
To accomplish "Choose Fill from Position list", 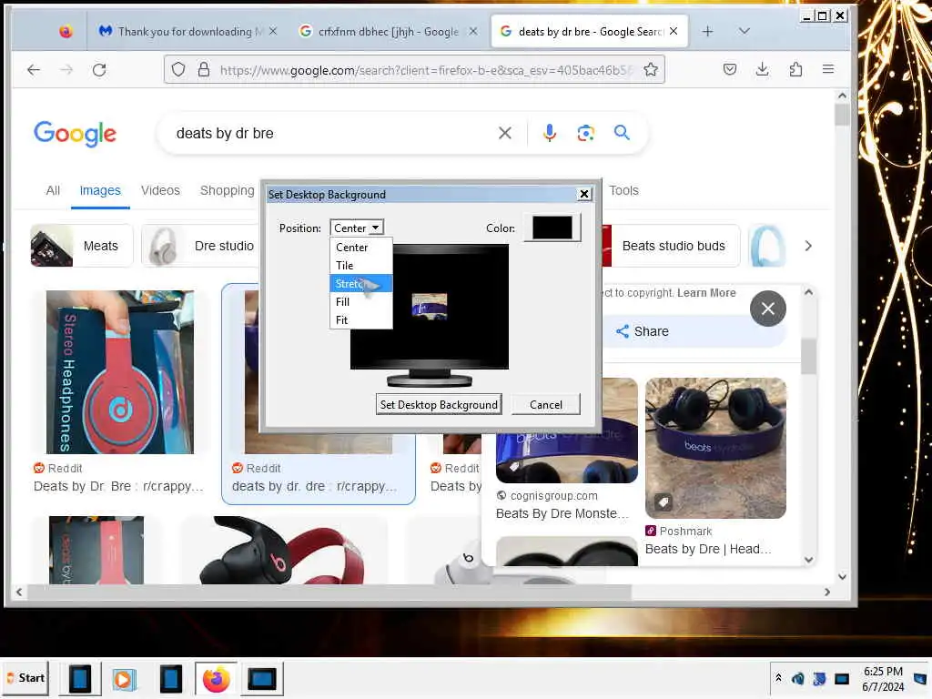I will coord(360,302).
